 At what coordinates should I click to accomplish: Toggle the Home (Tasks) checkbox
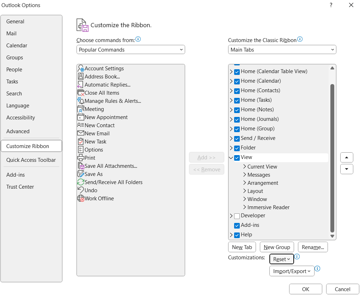coord(237,100)
